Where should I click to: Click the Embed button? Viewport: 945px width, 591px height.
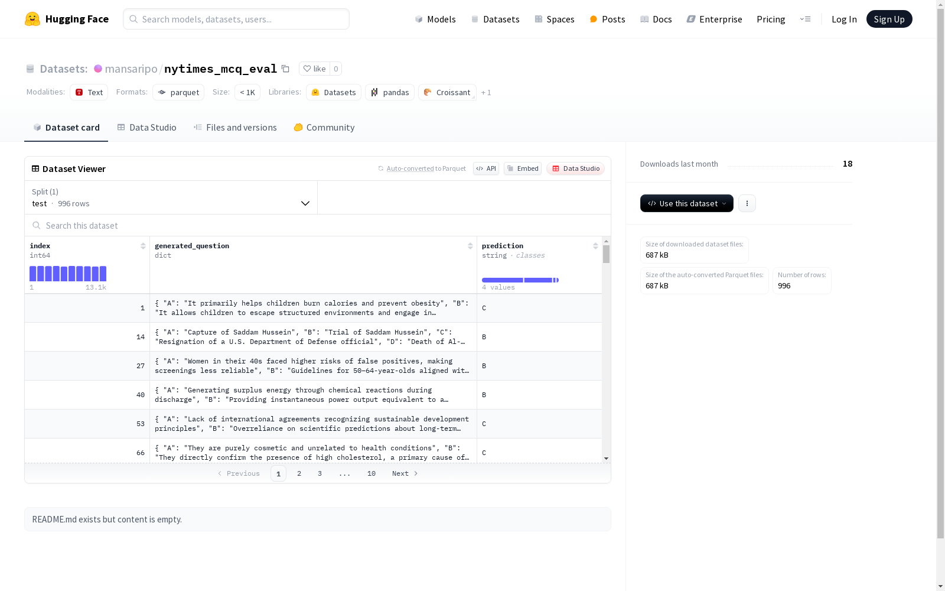(523, 168)
